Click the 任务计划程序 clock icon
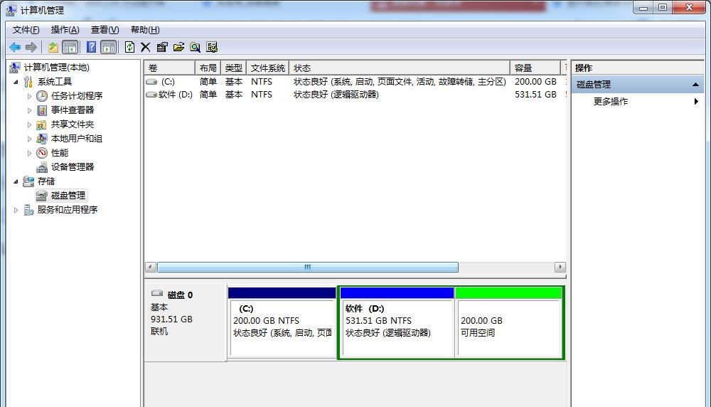Viewport: 711px width, 407px height. (42, 96)
